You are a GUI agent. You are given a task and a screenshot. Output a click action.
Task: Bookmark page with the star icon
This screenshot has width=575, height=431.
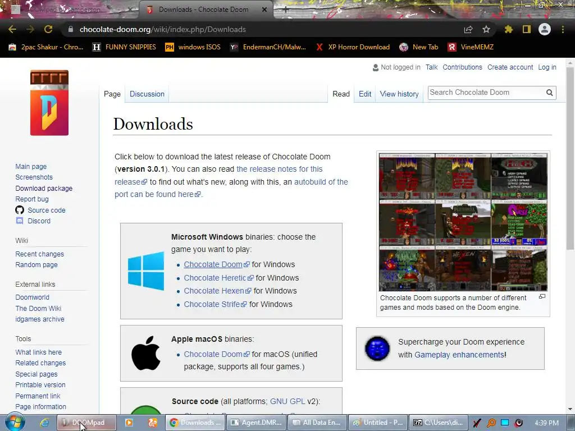coord(486,29)
